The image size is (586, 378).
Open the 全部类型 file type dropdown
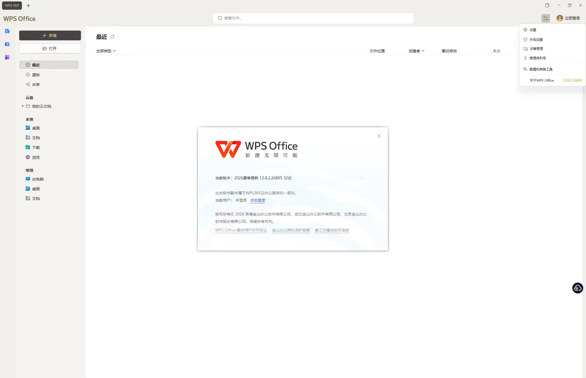(106, 51)
